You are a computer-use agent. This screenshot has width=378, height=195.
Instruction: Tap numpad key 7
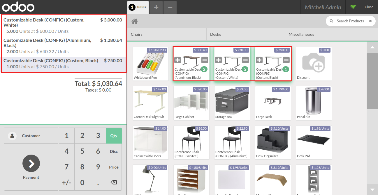coord(67,167)
